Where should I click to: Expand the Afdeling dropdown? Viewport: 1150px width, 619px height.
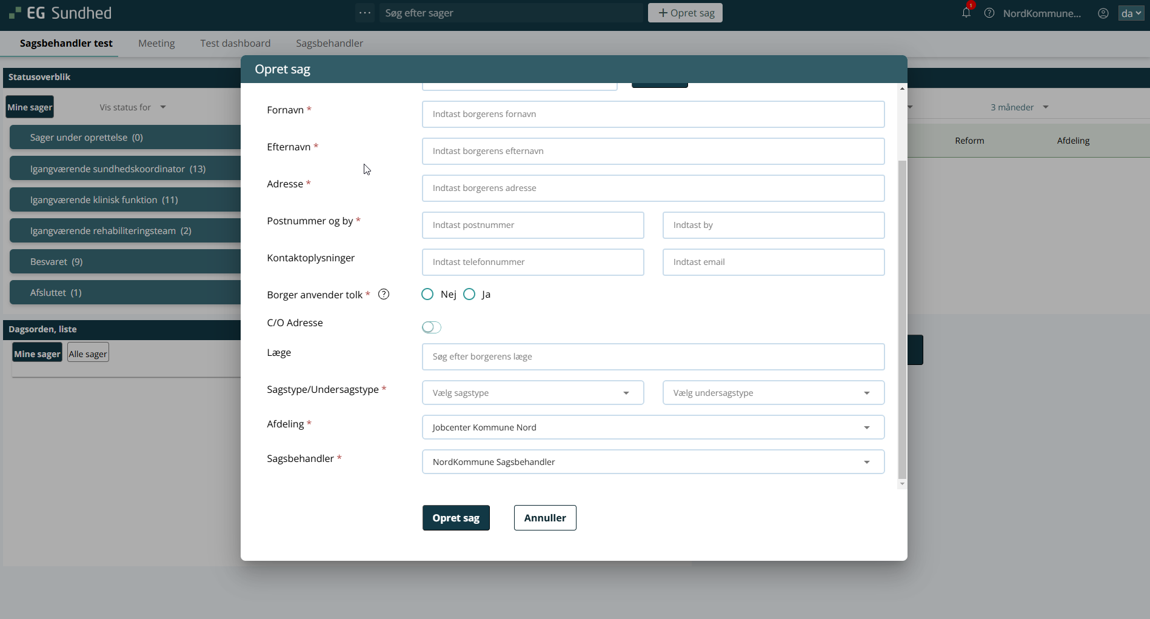pyautogui.click(x=653, y=427)
